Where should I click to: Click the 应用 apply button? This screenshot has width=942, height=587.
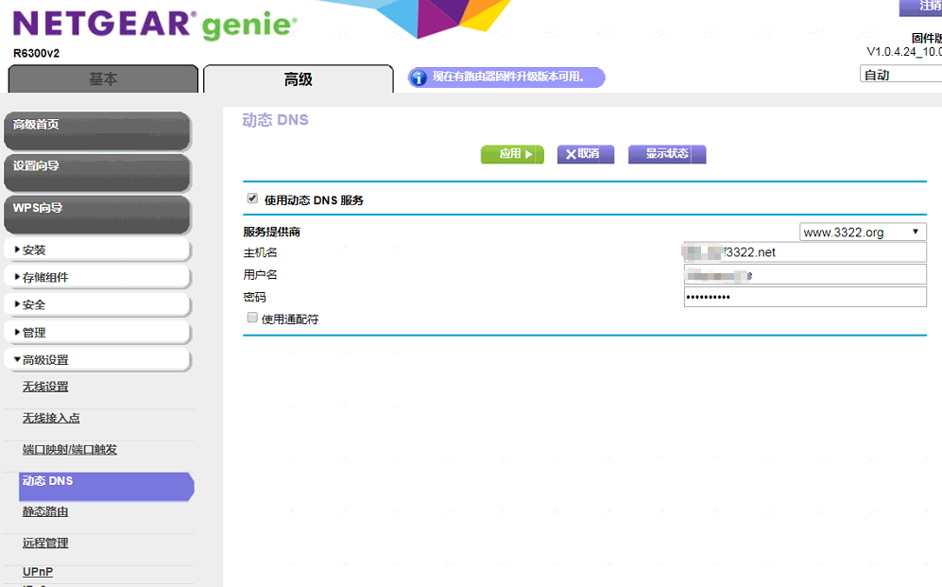[512, 154]
